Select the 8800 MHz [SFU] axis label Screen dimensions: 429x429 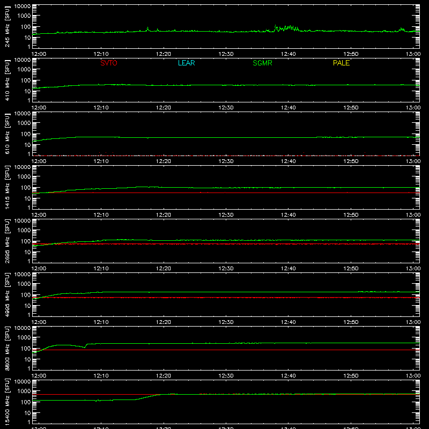pos(7,348)
